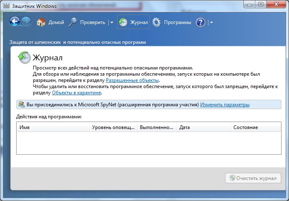Sort by the Дата column header

[x=203, y=127]
